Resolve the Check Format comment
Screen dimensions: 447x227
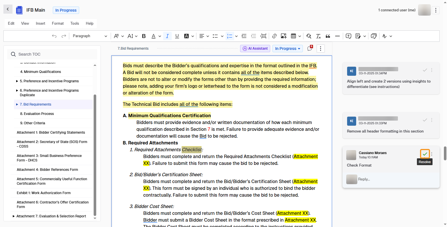point(425,154)
